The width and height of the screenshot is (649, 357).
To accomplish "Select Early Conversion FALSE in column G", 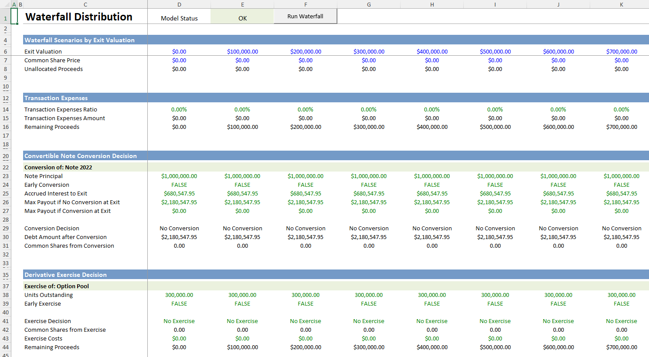I will [369, 185].
